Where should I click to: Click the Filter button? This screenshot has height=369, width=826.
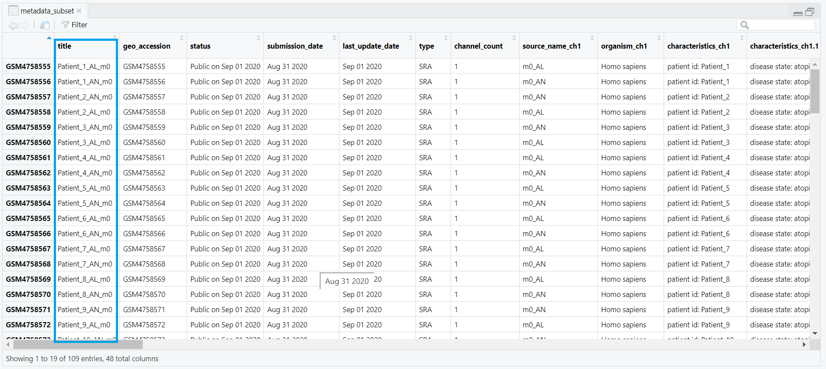point(75,25)
